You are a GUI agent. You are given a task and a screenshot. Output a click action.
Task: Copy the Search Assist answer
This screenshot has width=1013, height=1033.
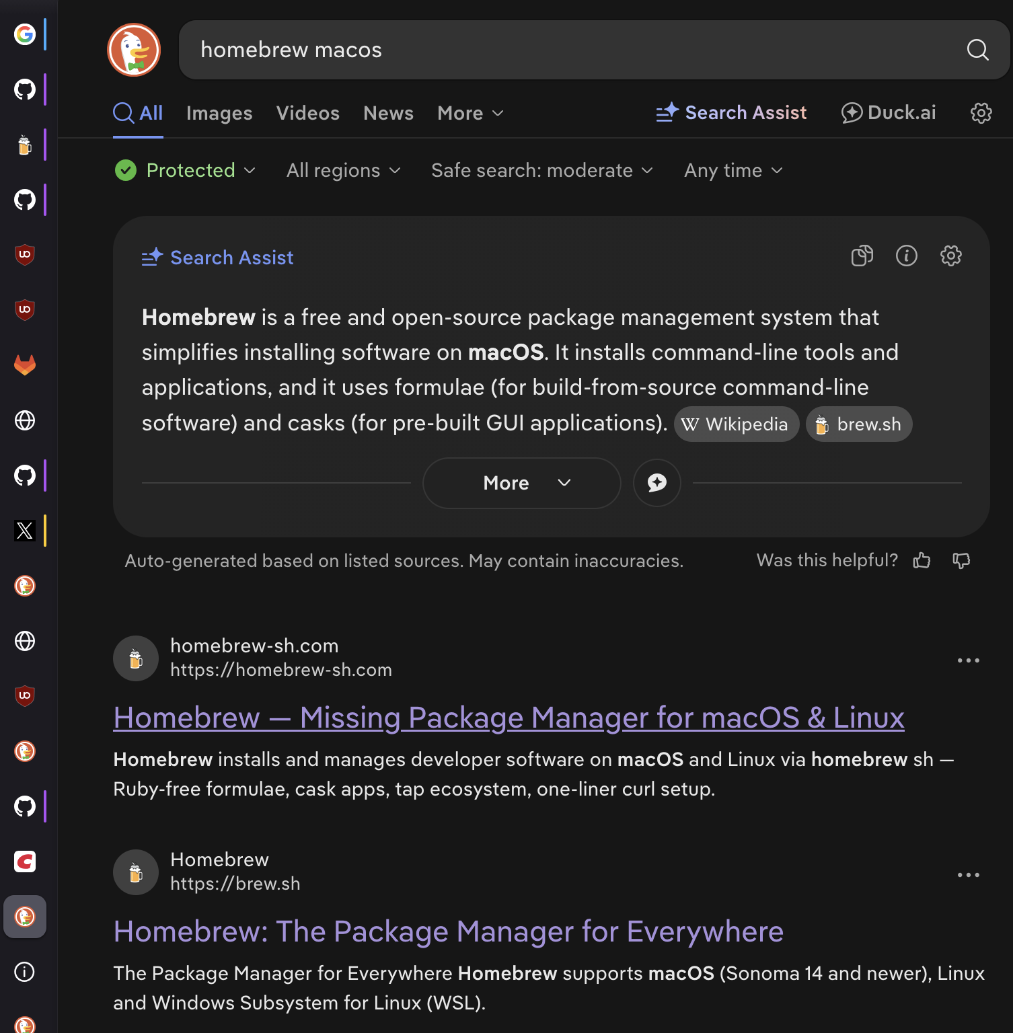coord(862,256)
